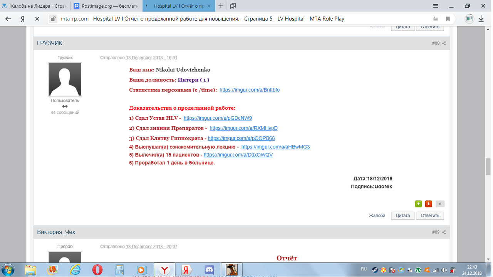Open the Клятву Гиппократа proof link
The image size is (493, 277).
[241, 138]
